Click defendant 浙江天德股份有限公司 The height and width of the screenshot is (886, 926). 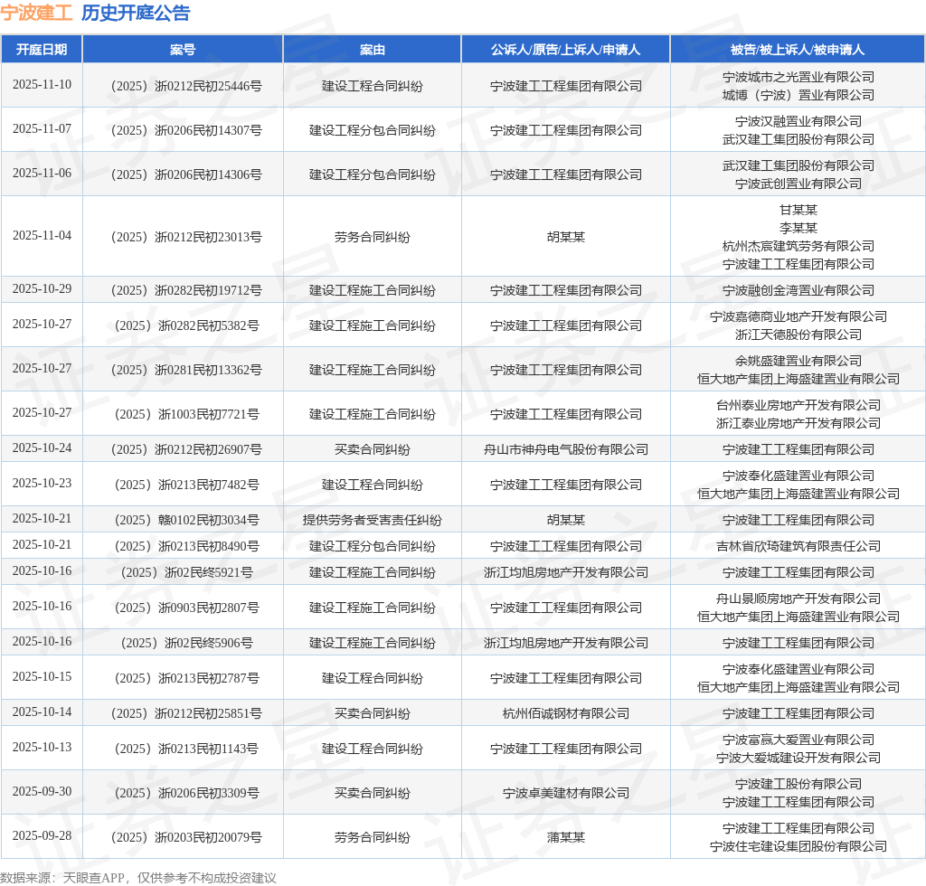pos(798,335)
